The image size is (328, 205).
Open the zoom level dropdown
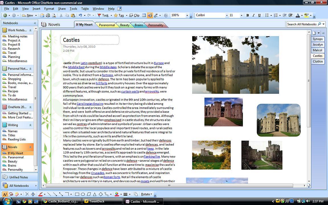click(x=187, y=15)
